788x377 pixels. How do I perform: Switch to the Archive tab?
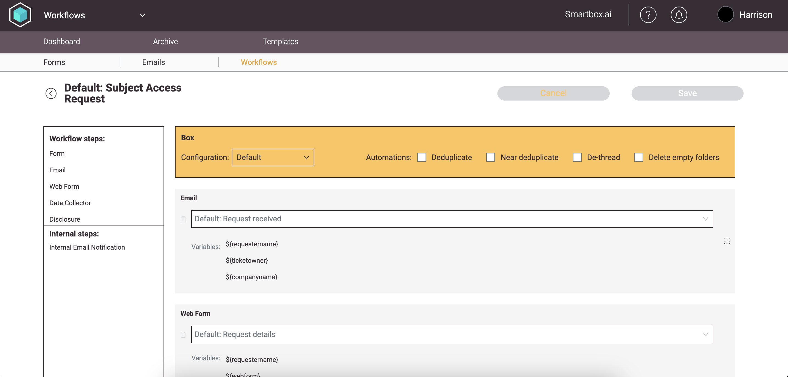coord(165,42)
